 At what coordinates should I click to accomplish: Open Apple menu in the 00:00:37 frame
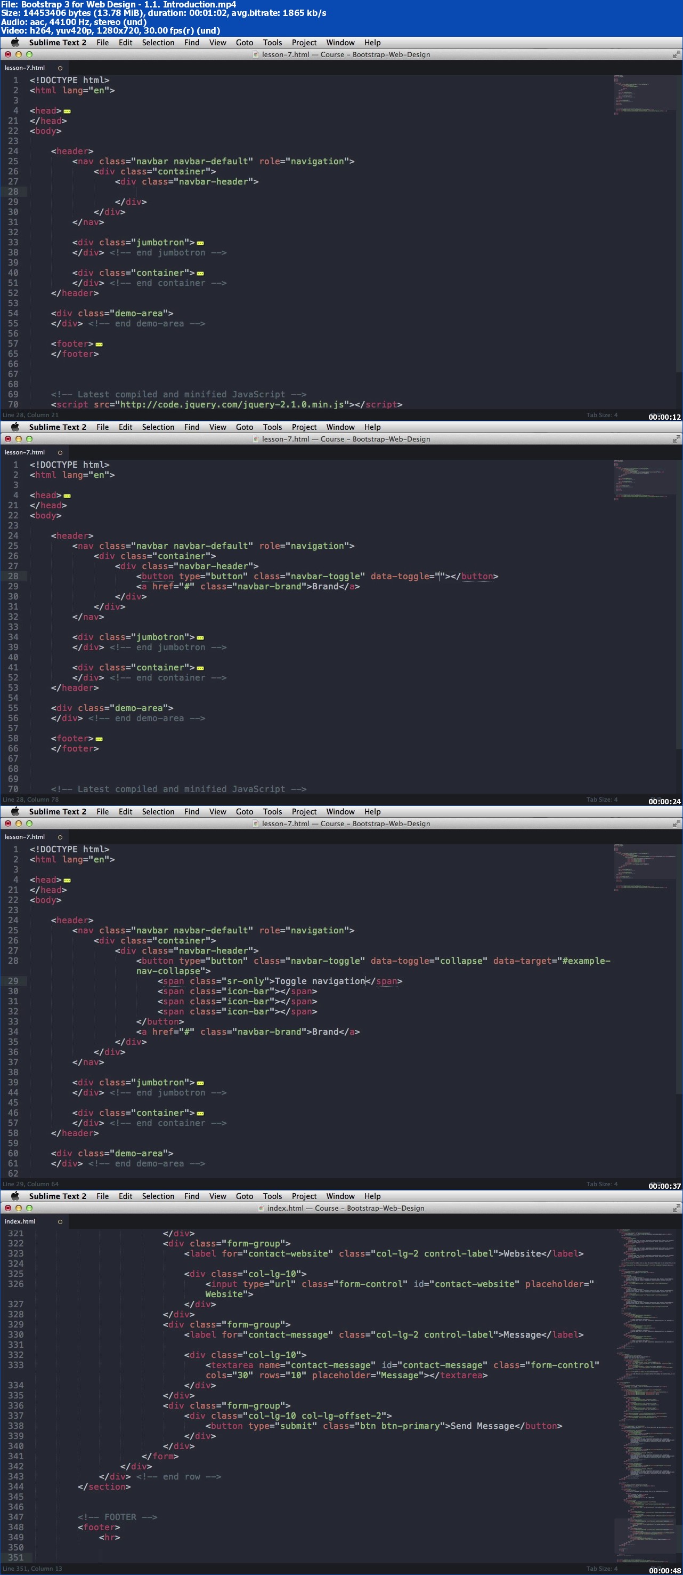(15, 811)
